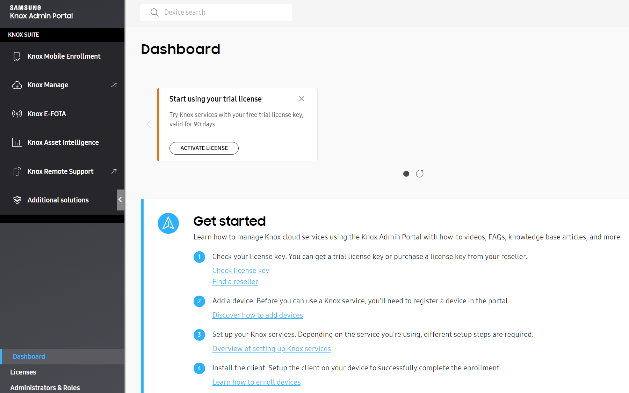Screen dimensions: 629x393
Task: Open Overview of setting up Knox services
Action: pos(272,349)
